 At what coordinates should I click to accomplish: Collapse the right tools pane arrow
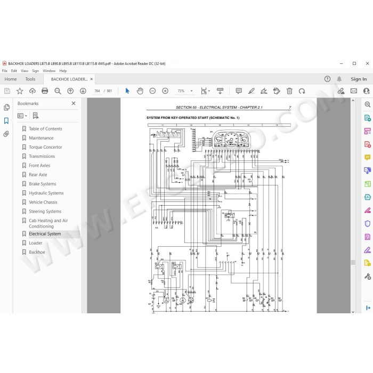(368, 308)
